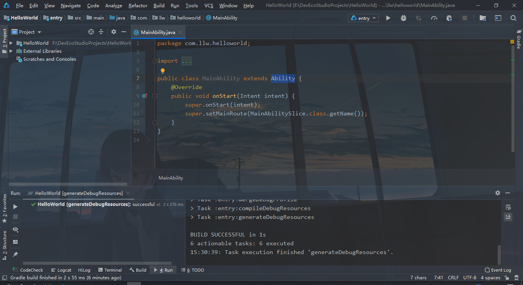Open the Build menu
523x285 pixels.
point(159,6)
